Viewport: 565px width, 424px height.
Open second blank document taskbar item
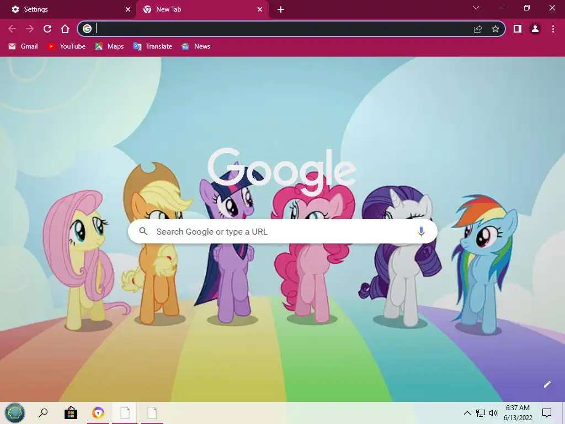[152, 413]
